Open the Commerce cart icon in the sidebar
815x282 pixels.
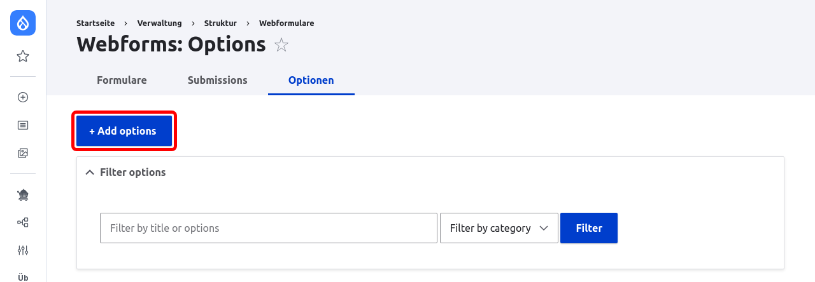pyautogui.click(x=23, y=194)
